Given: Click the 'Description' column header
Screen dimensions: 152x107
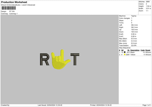Looking at the screenshot, I should pyautogui.click(x=135, y=50).
